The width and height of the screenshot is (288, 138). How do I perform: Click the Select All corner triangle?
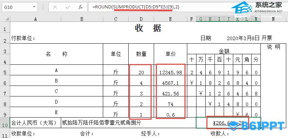coord(7,19)
